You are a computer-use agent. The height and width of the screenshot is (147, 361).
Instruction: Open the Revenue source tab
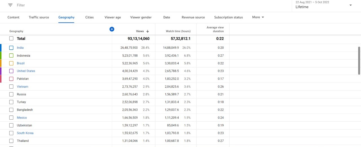tap(193, 17)
